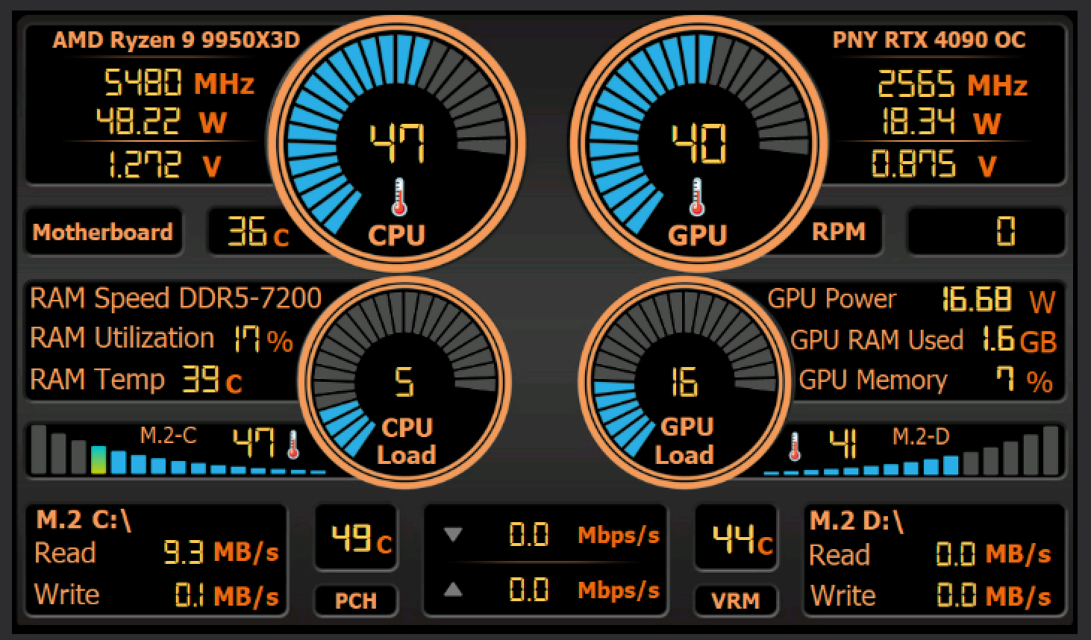
Task: Click the PCH label
Action: [x=356, y=600]
